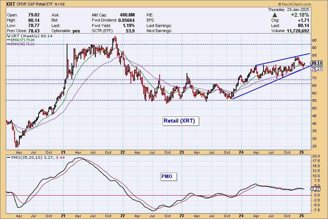Viewport: 328px width, 219px height.
Task: Click the P/E label
Action: click(x=150, y=15)
